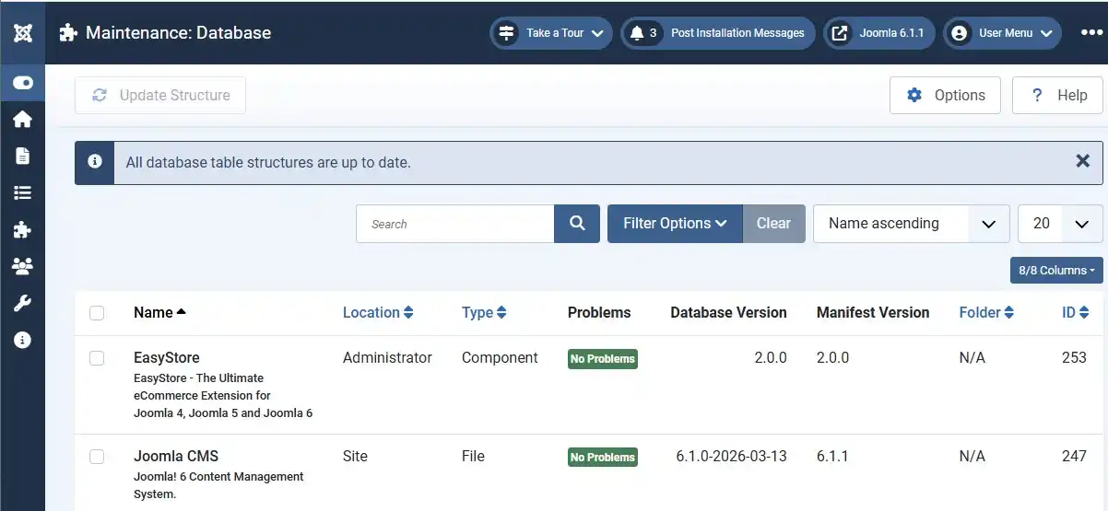Open Components sidebar puzzle icon
Image resolution: width=1108 pixels, height=511 pixels.
22,229
